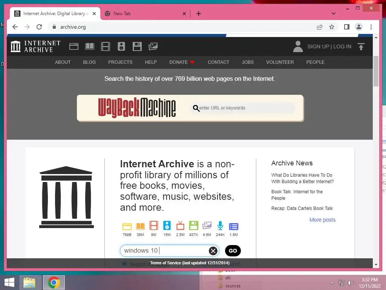Open the 937K software icon

coord(194,226)
